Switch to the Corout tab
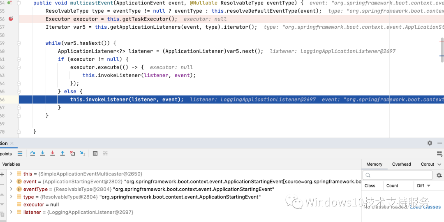Viewport: 444px width, 222px height. (x=427, y=164)
